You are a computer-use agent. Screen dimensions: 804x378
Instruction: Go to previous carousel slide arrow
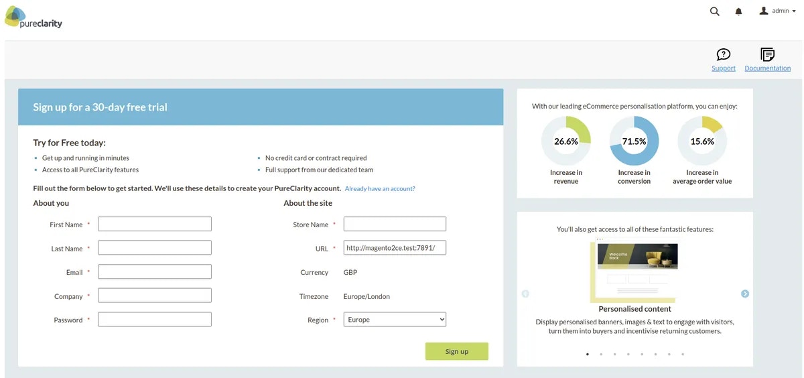tap(525, 294)
